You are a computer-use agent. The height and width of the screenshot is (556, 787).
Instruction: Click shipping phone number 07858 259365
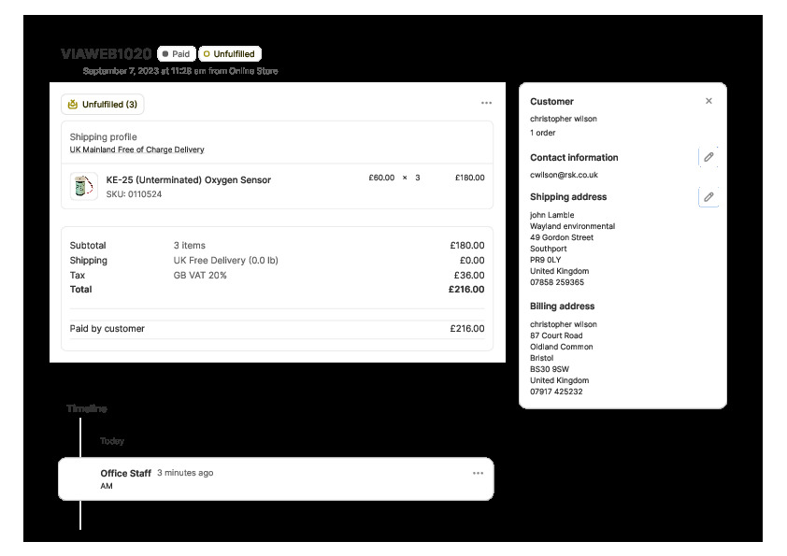click(556, 282)
